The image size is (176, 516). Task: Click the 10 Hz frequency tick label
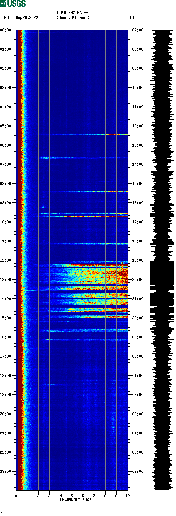click(x=128, y=496)
